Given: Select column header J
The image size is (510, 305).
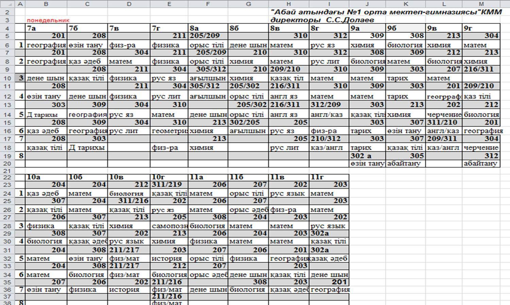Looking at the screenshot, I should point(367,4).
